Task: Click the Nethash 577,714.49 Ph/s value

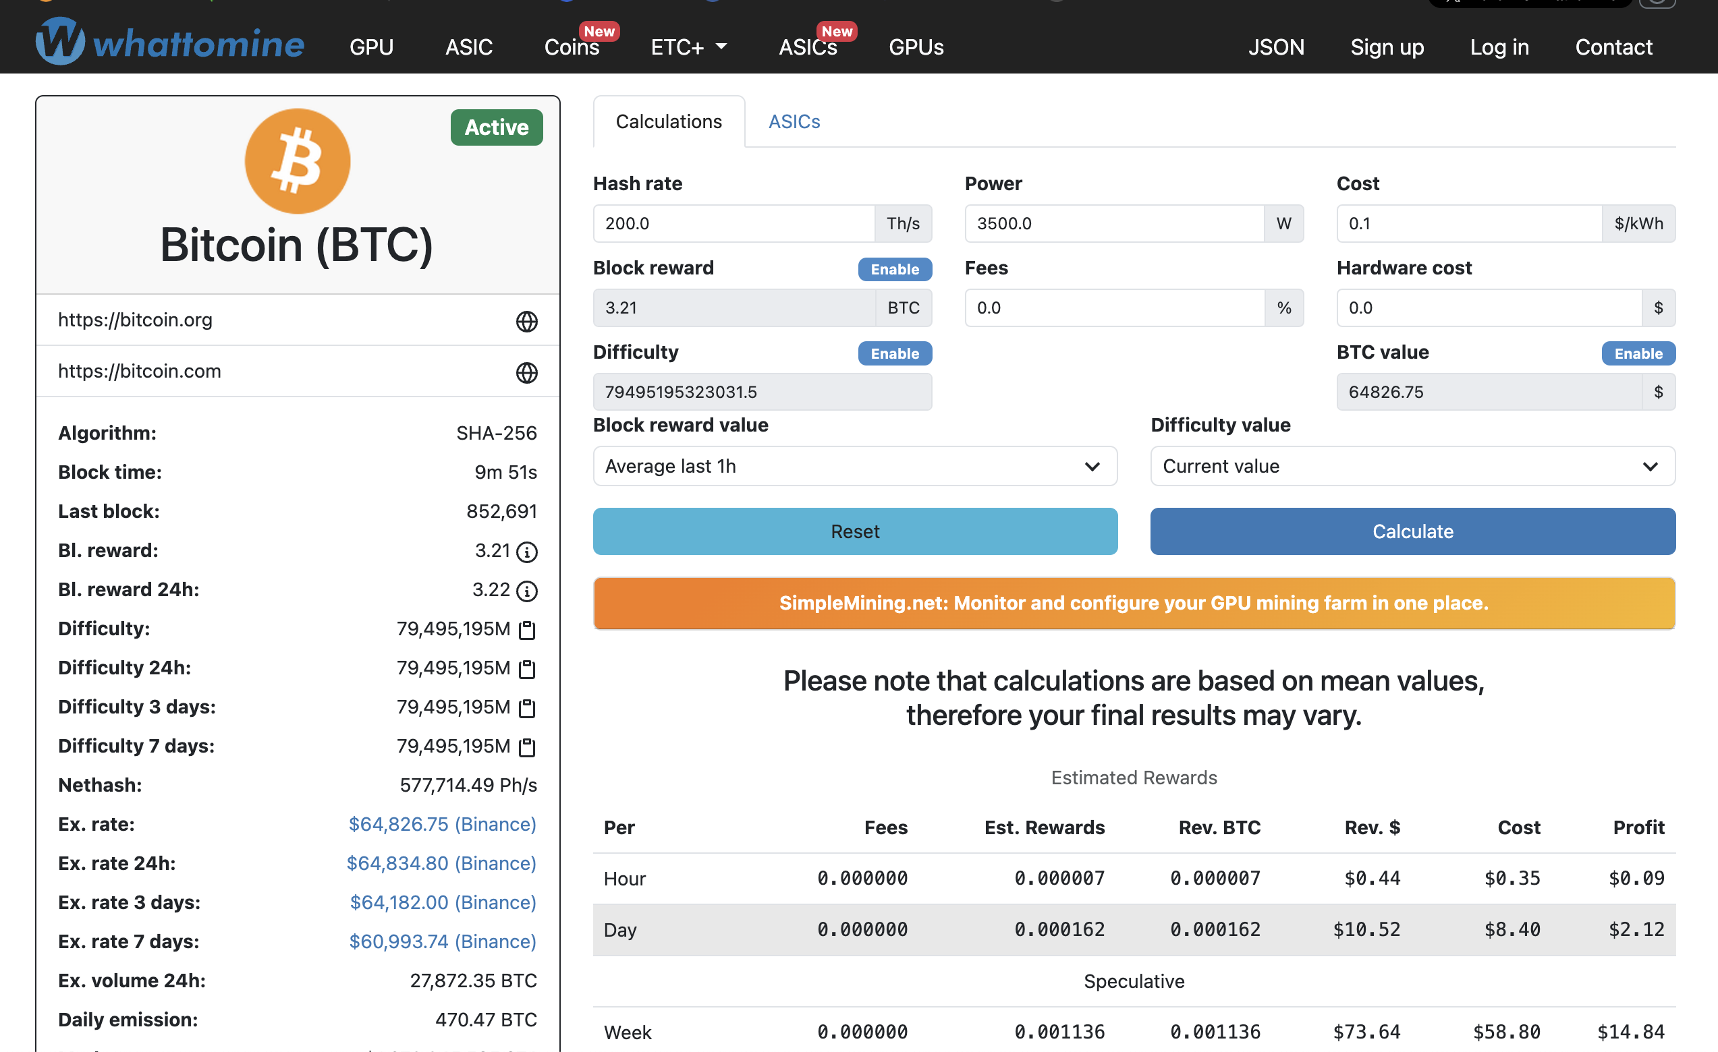Action: click(468, 785)
